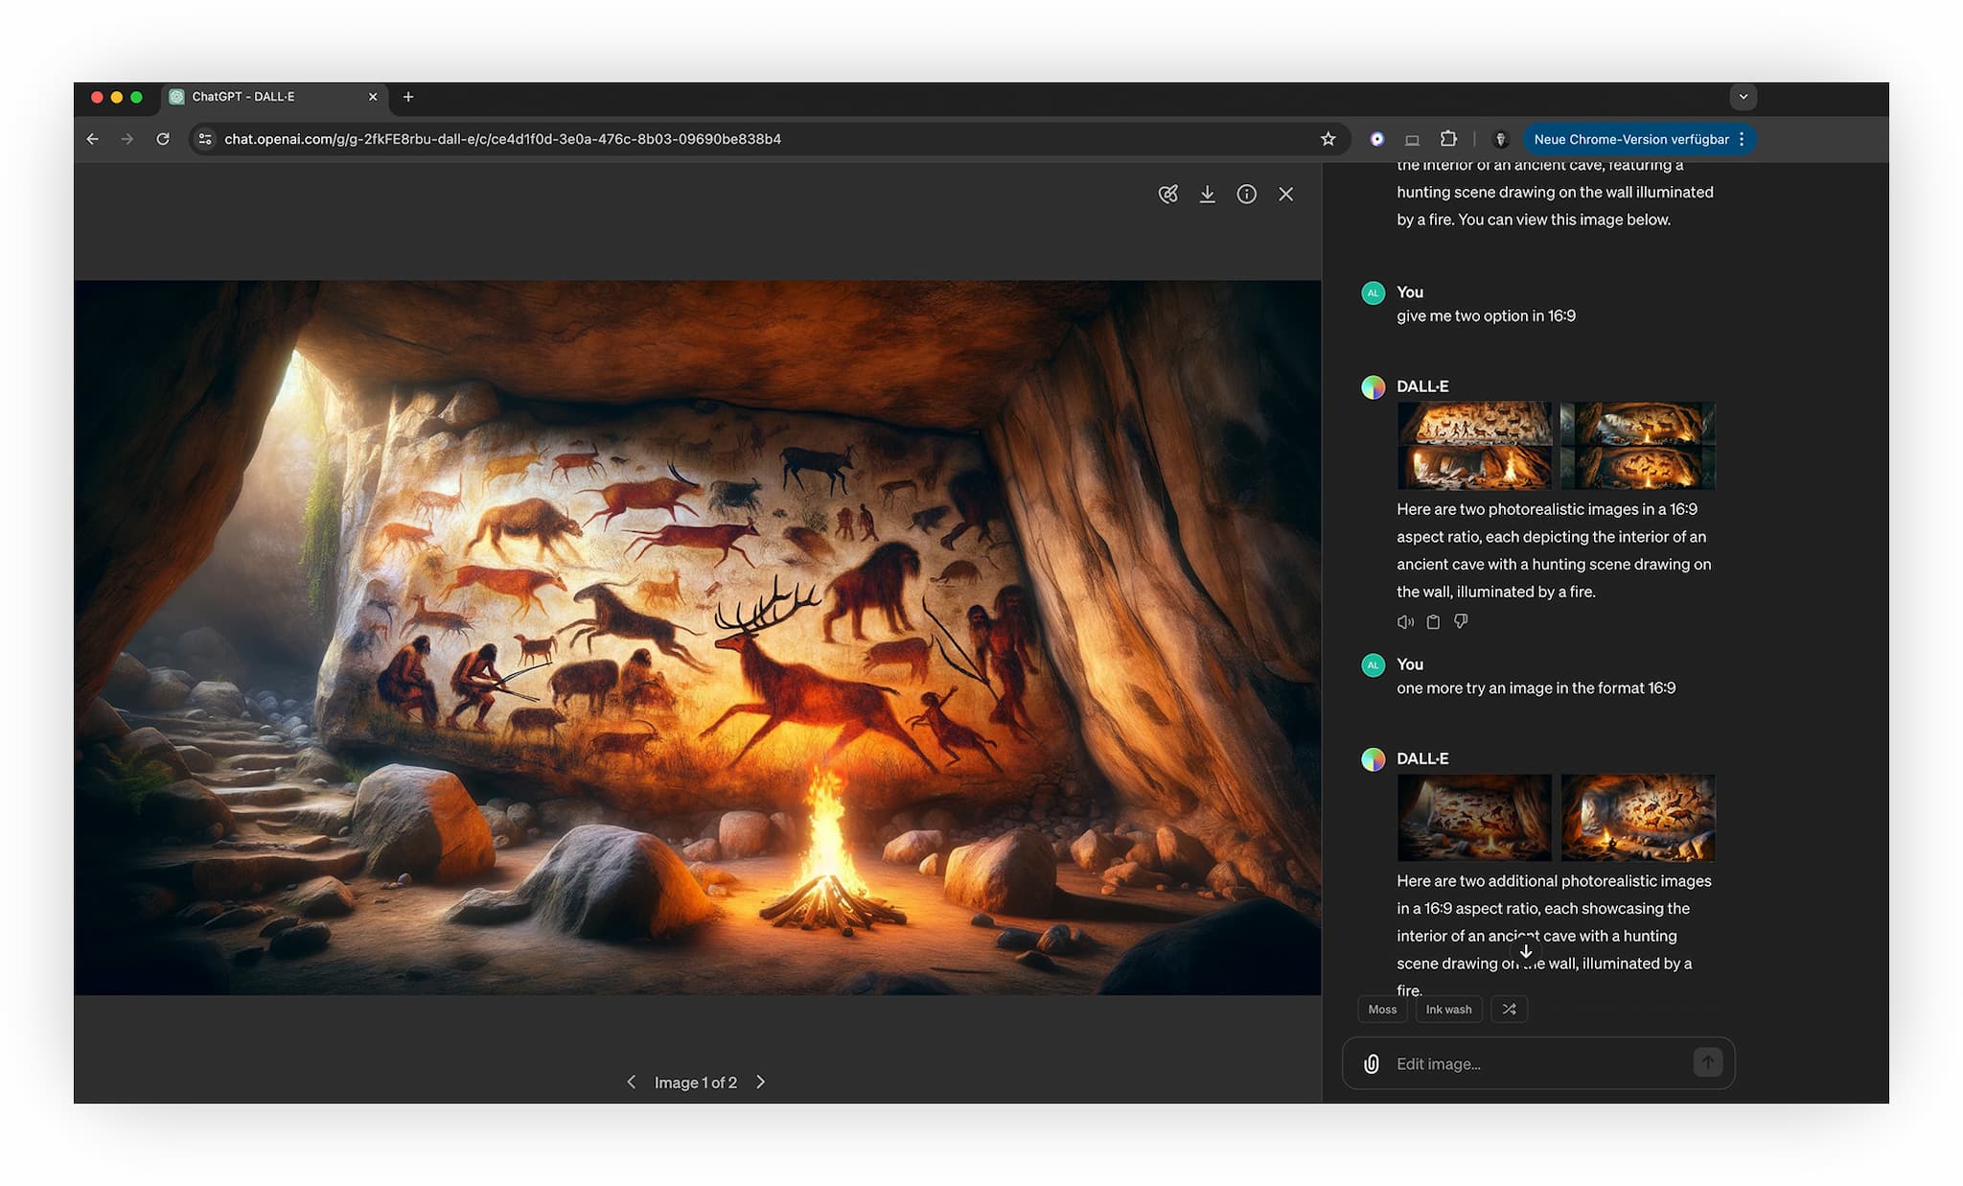Screen dimensions: 1963x1186
Task: Open the first thumbnail in earlier 16:9 reply
Action: [1474, 446]
